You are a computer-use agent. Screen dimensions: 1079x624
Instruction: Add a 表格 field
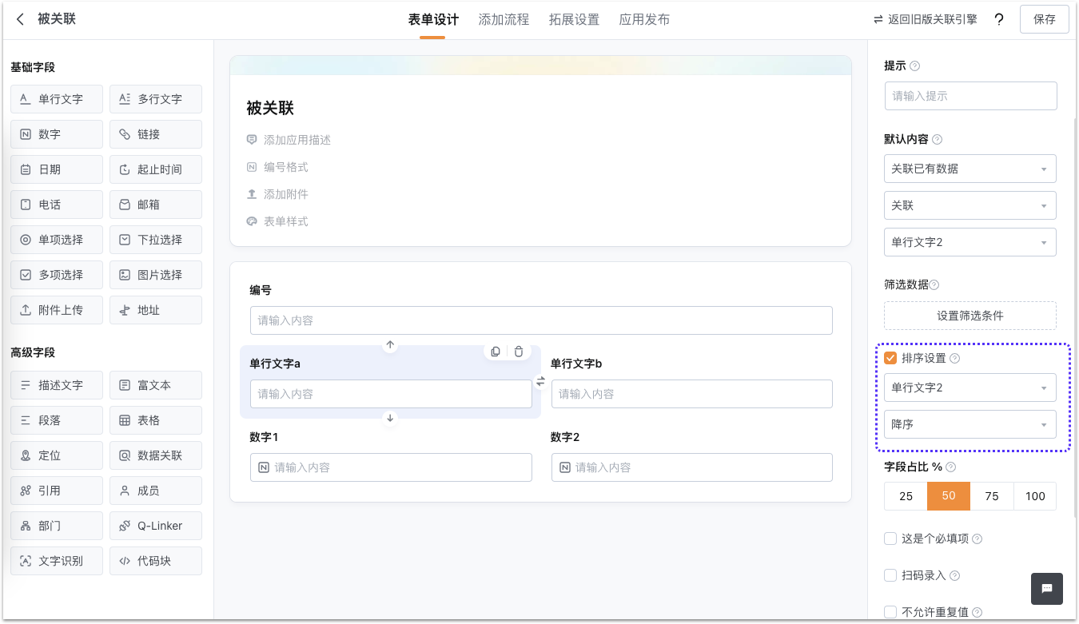pos(156,420)
